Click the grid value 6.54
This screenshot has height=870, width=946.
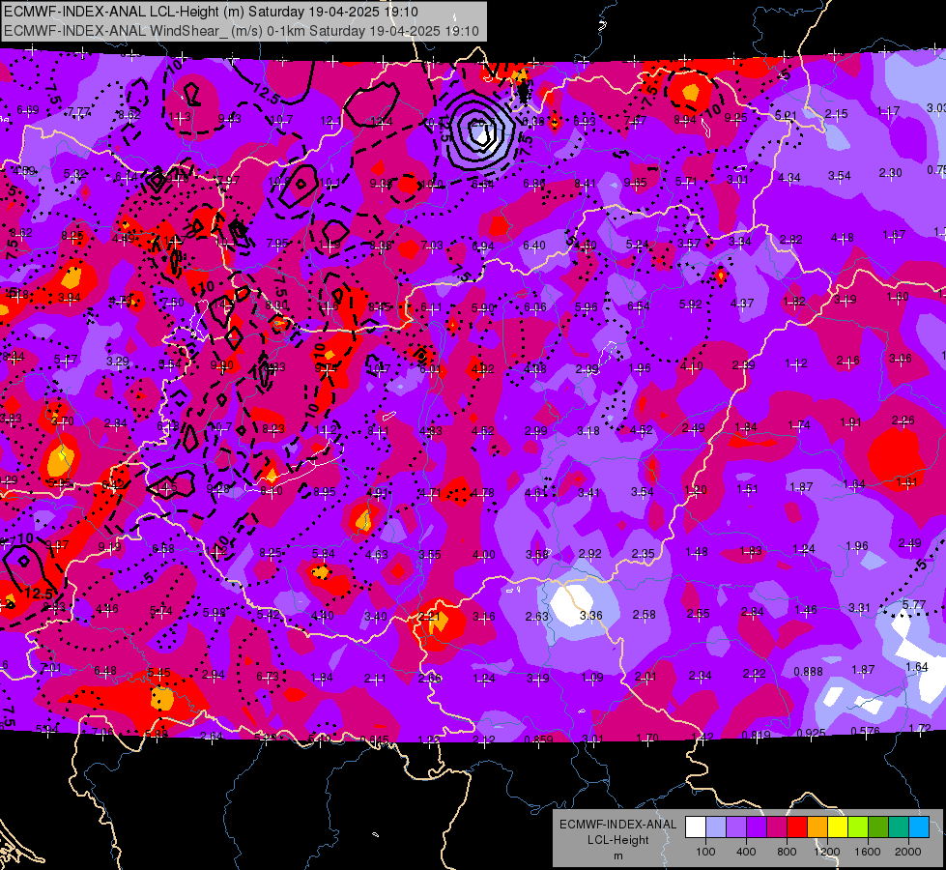(x=639, y=306)
